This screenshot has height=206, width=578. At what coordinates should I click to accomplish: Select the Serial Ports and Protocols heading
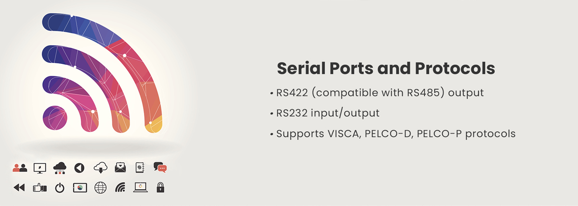coord(386,69)
